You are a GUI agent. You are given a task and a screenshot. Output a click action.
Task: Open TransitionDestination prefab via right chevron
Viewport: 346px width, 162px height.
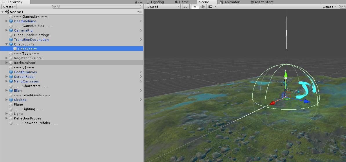click(141, 40)
